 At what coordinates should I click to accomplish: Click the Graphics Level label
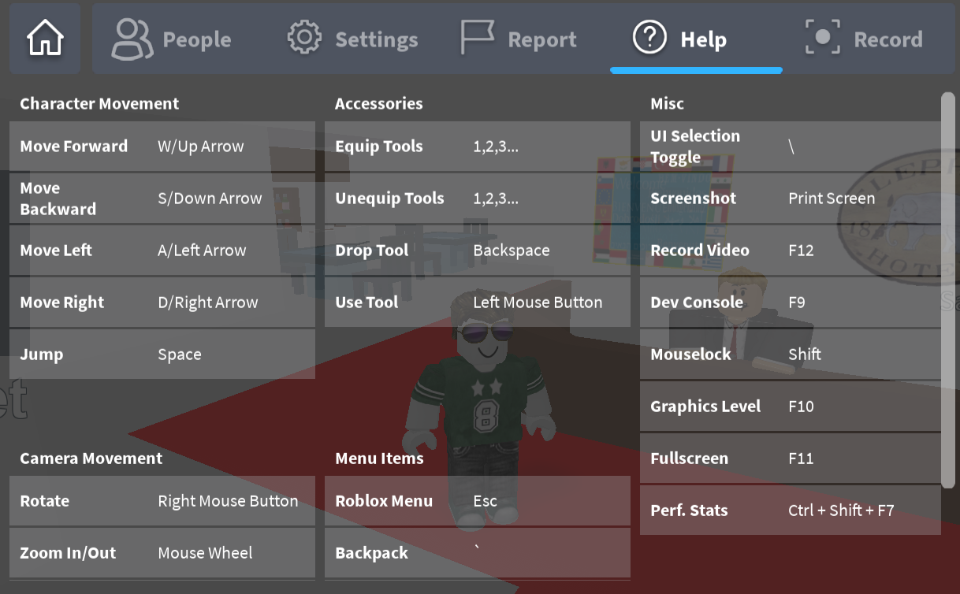705,407
